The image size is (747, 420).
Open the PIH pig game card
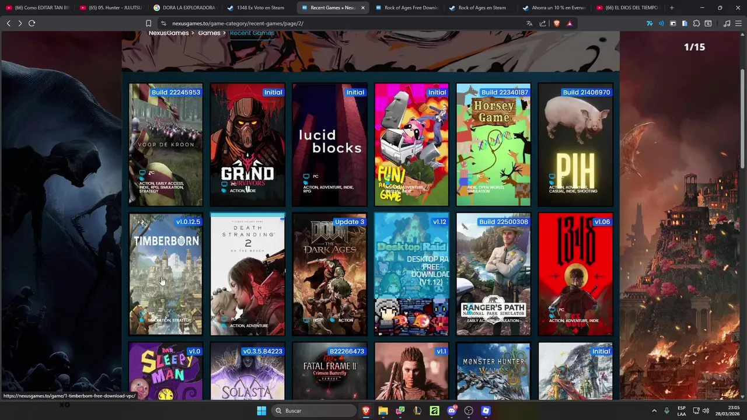[x=575, y=145]
